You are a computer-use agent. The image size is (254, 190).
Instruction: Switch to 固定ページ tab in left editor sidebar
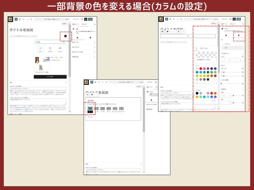point(75,24)
